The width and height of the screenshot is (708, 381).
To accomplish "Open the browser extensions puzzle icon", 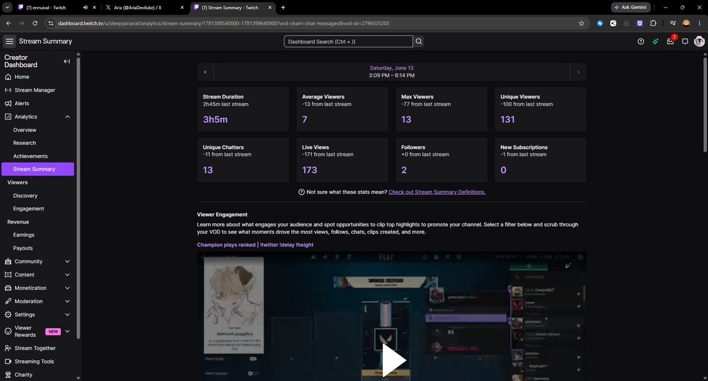I will click(653, 23).
